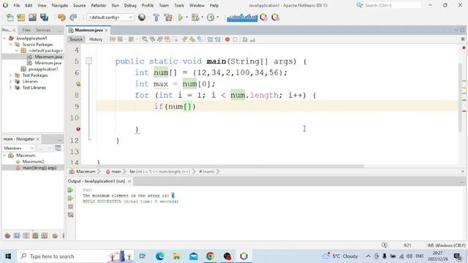
Task: Toggle the sort filter icon in Navigator bottom bar
Action: (55, 236)
